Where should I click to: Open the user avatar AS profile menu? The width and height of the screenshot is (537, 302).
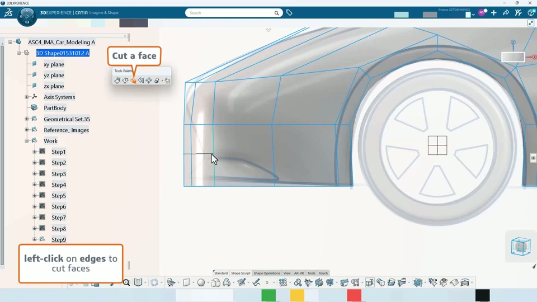(x=482, y=13)
